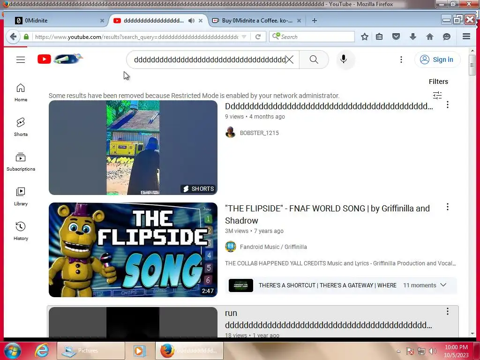Play THE FLIPSIDE SONG thumbnail
Image resolution: width=480 pixels, height=360 pixels.
click(133, 250)
